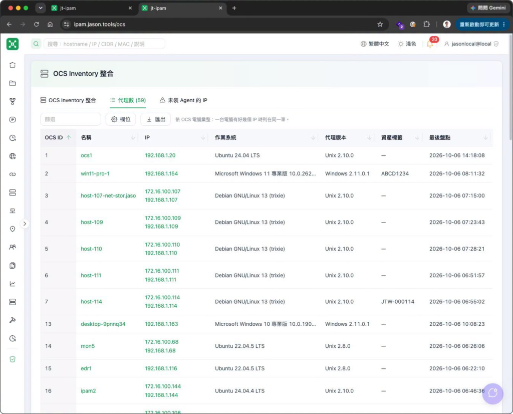The height and width of the screenshot is (414, 513).
Task: Sort by the IP column header
Action: pos(175,137)
